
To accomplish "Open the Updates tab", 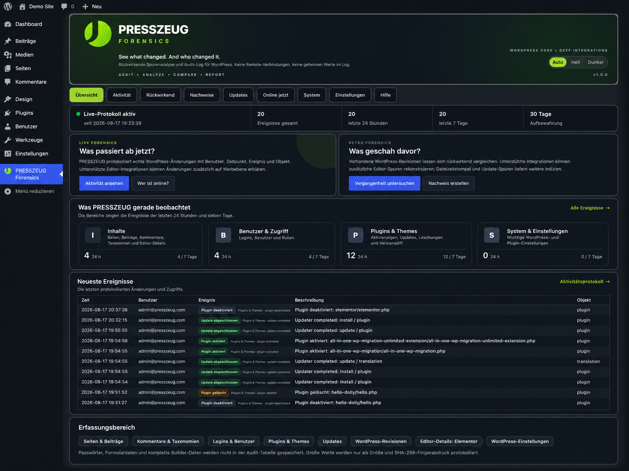I will 238,95.
